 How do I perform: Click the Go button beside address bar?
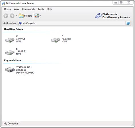[x=128, y=23]
